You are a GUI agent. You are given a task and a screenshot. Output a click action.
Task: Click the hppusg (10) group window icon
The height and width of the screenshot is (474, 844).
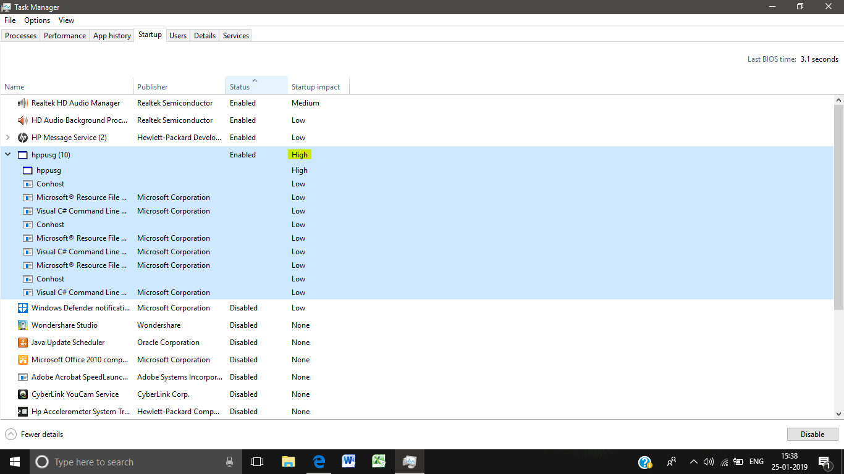[x=23, y=155]
